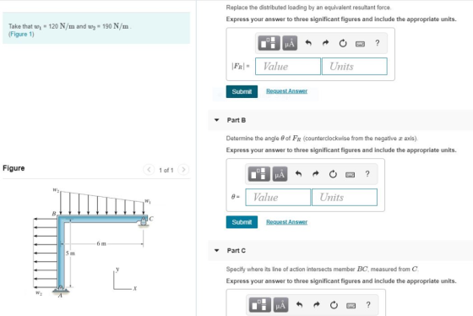Open the Figure 1 link
This screenshot has height=316, width=473.
point(21,34)
